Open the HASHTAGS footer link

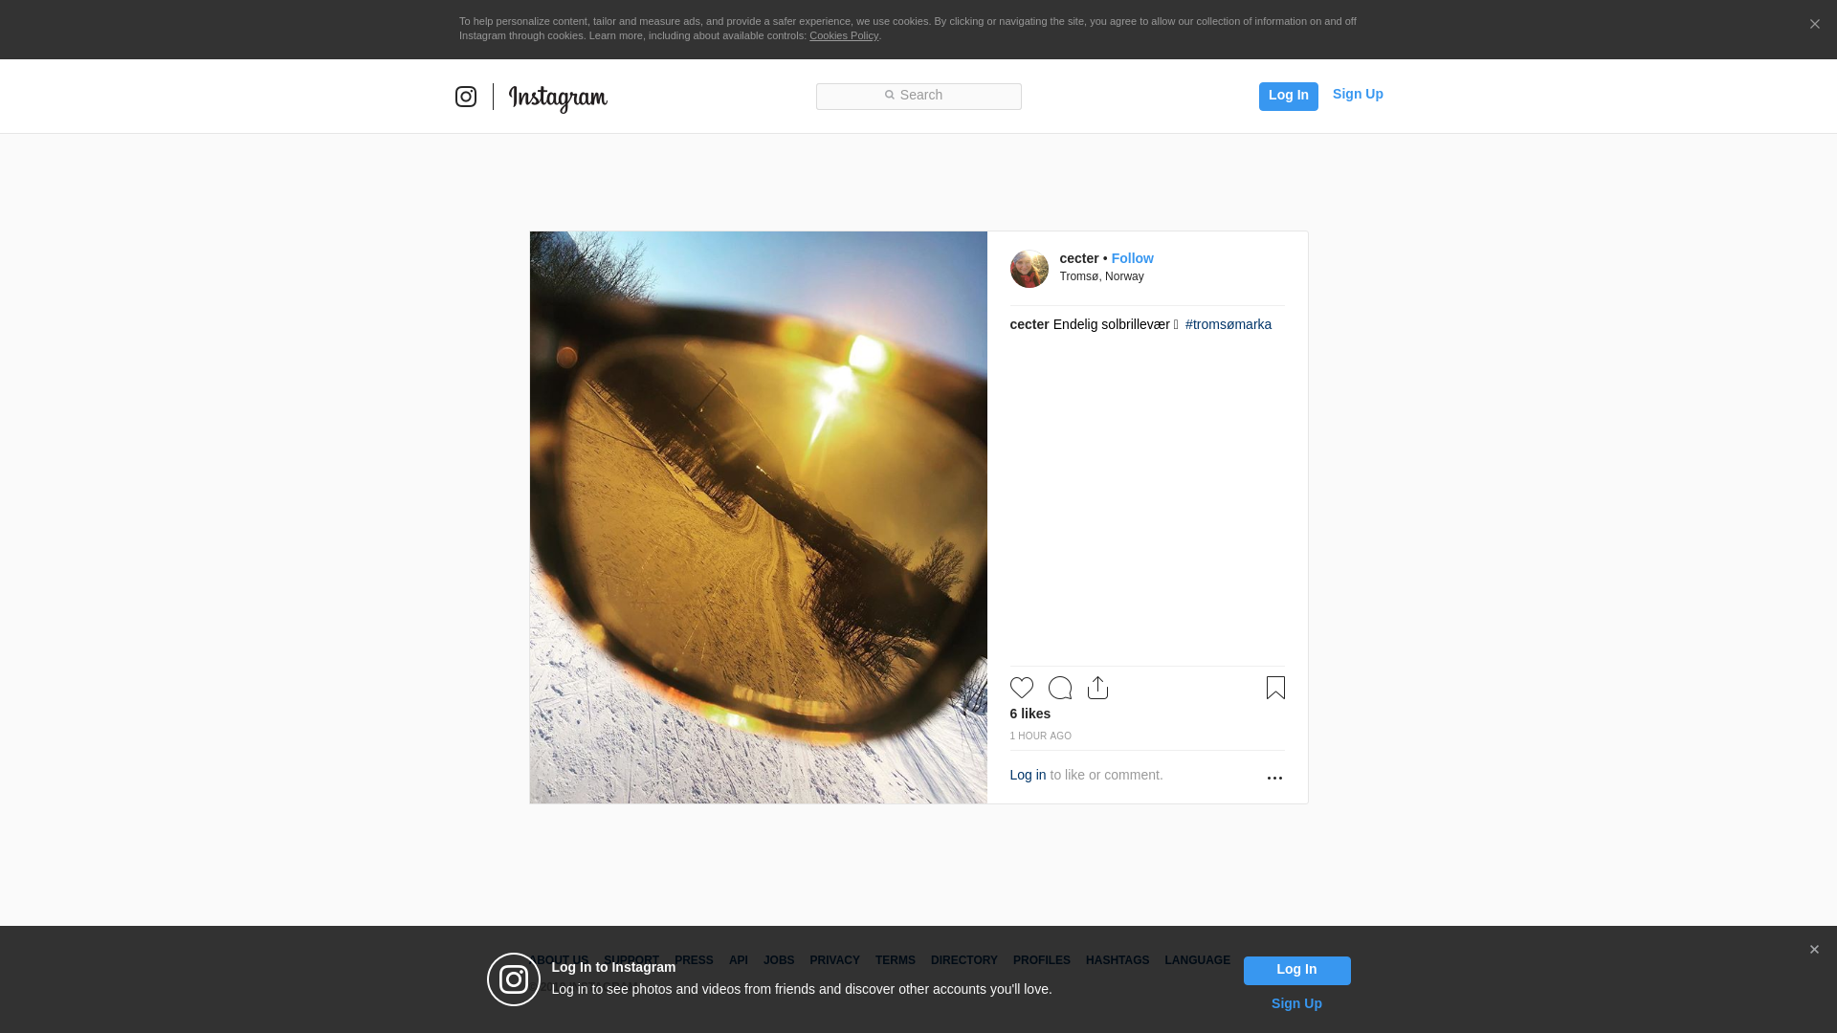pos(1118,960)
